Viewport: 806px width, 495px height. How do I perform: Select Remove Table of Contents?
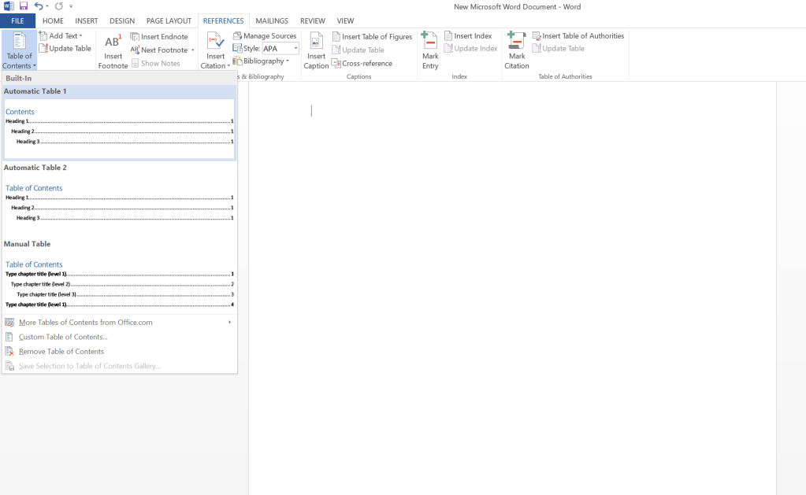click(61, 352)
